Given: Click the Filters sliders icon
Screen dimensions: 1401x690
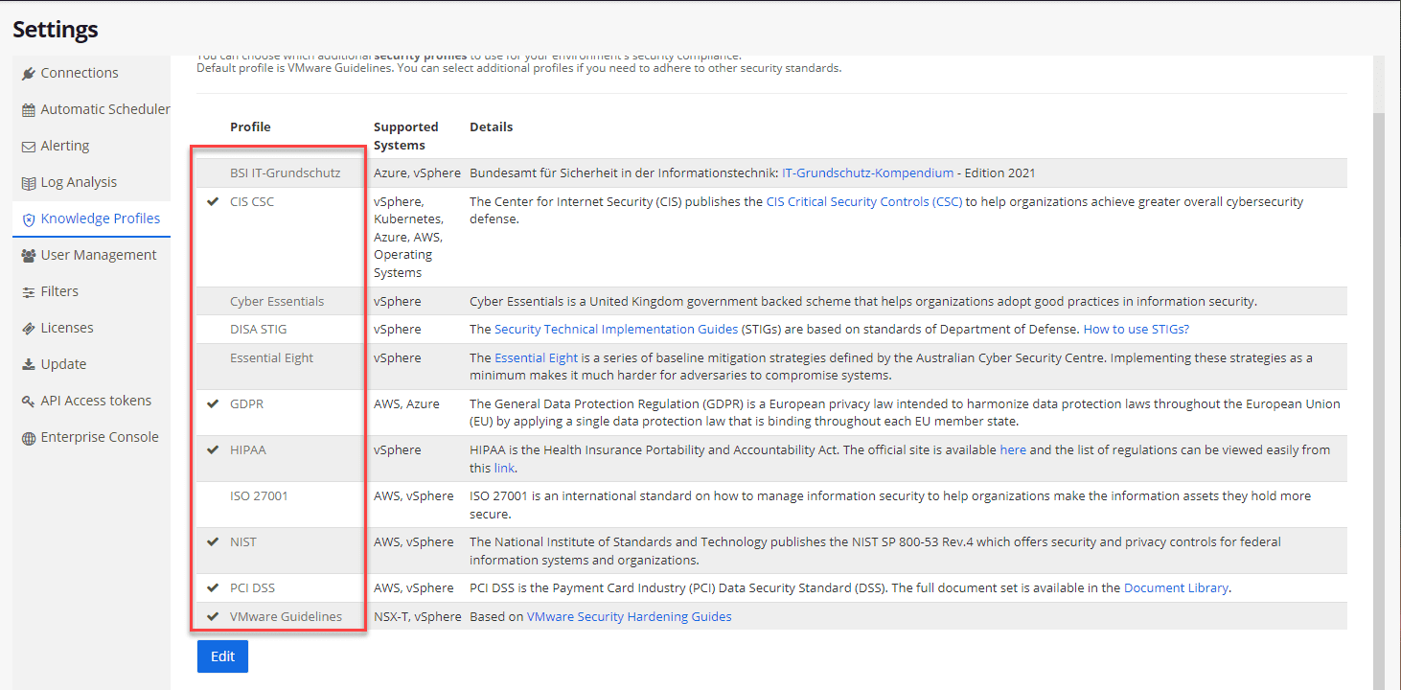Looking at the screenshot, I should 29,292.
